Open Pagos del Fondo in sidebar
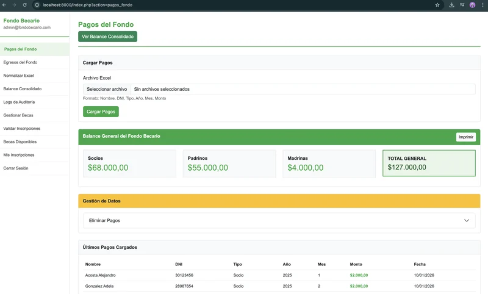The image size is (488, 294). pos(35,49)
